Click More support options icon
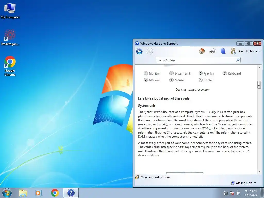This screenshot has width=264, height=198. click(x=137, y=177)
